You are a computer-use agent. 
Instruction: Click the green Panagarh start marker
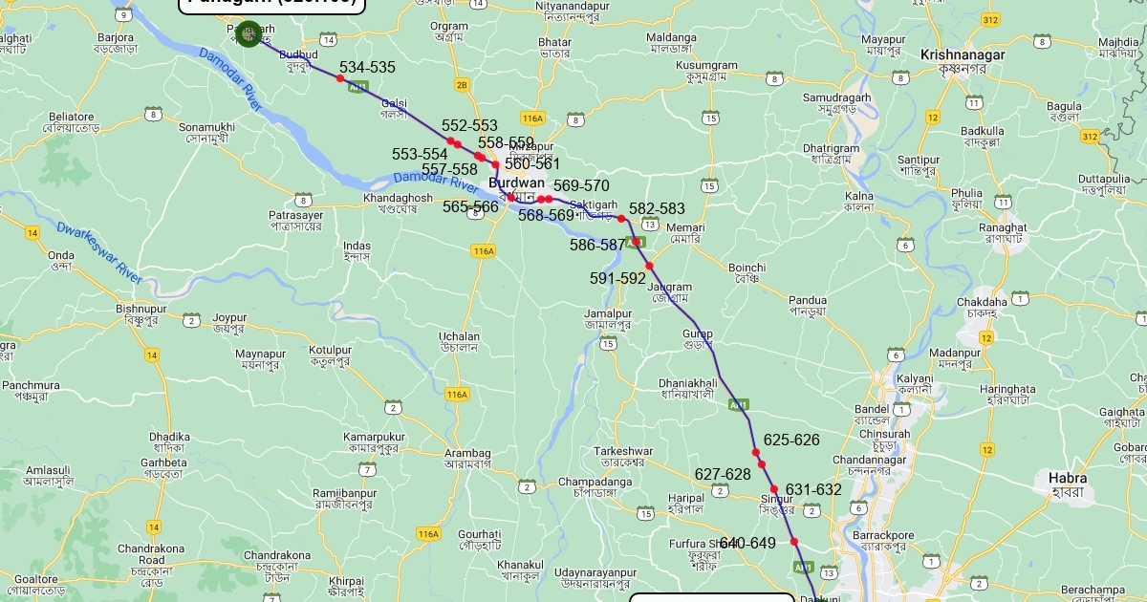coord(248,33)
